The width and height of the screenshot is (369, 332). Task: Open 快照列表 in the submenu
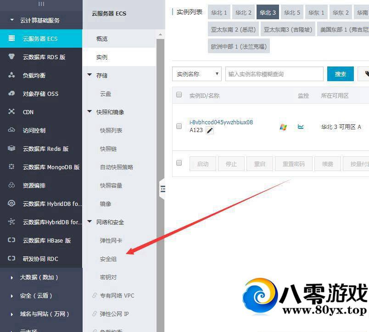click(x=111, y=130)
